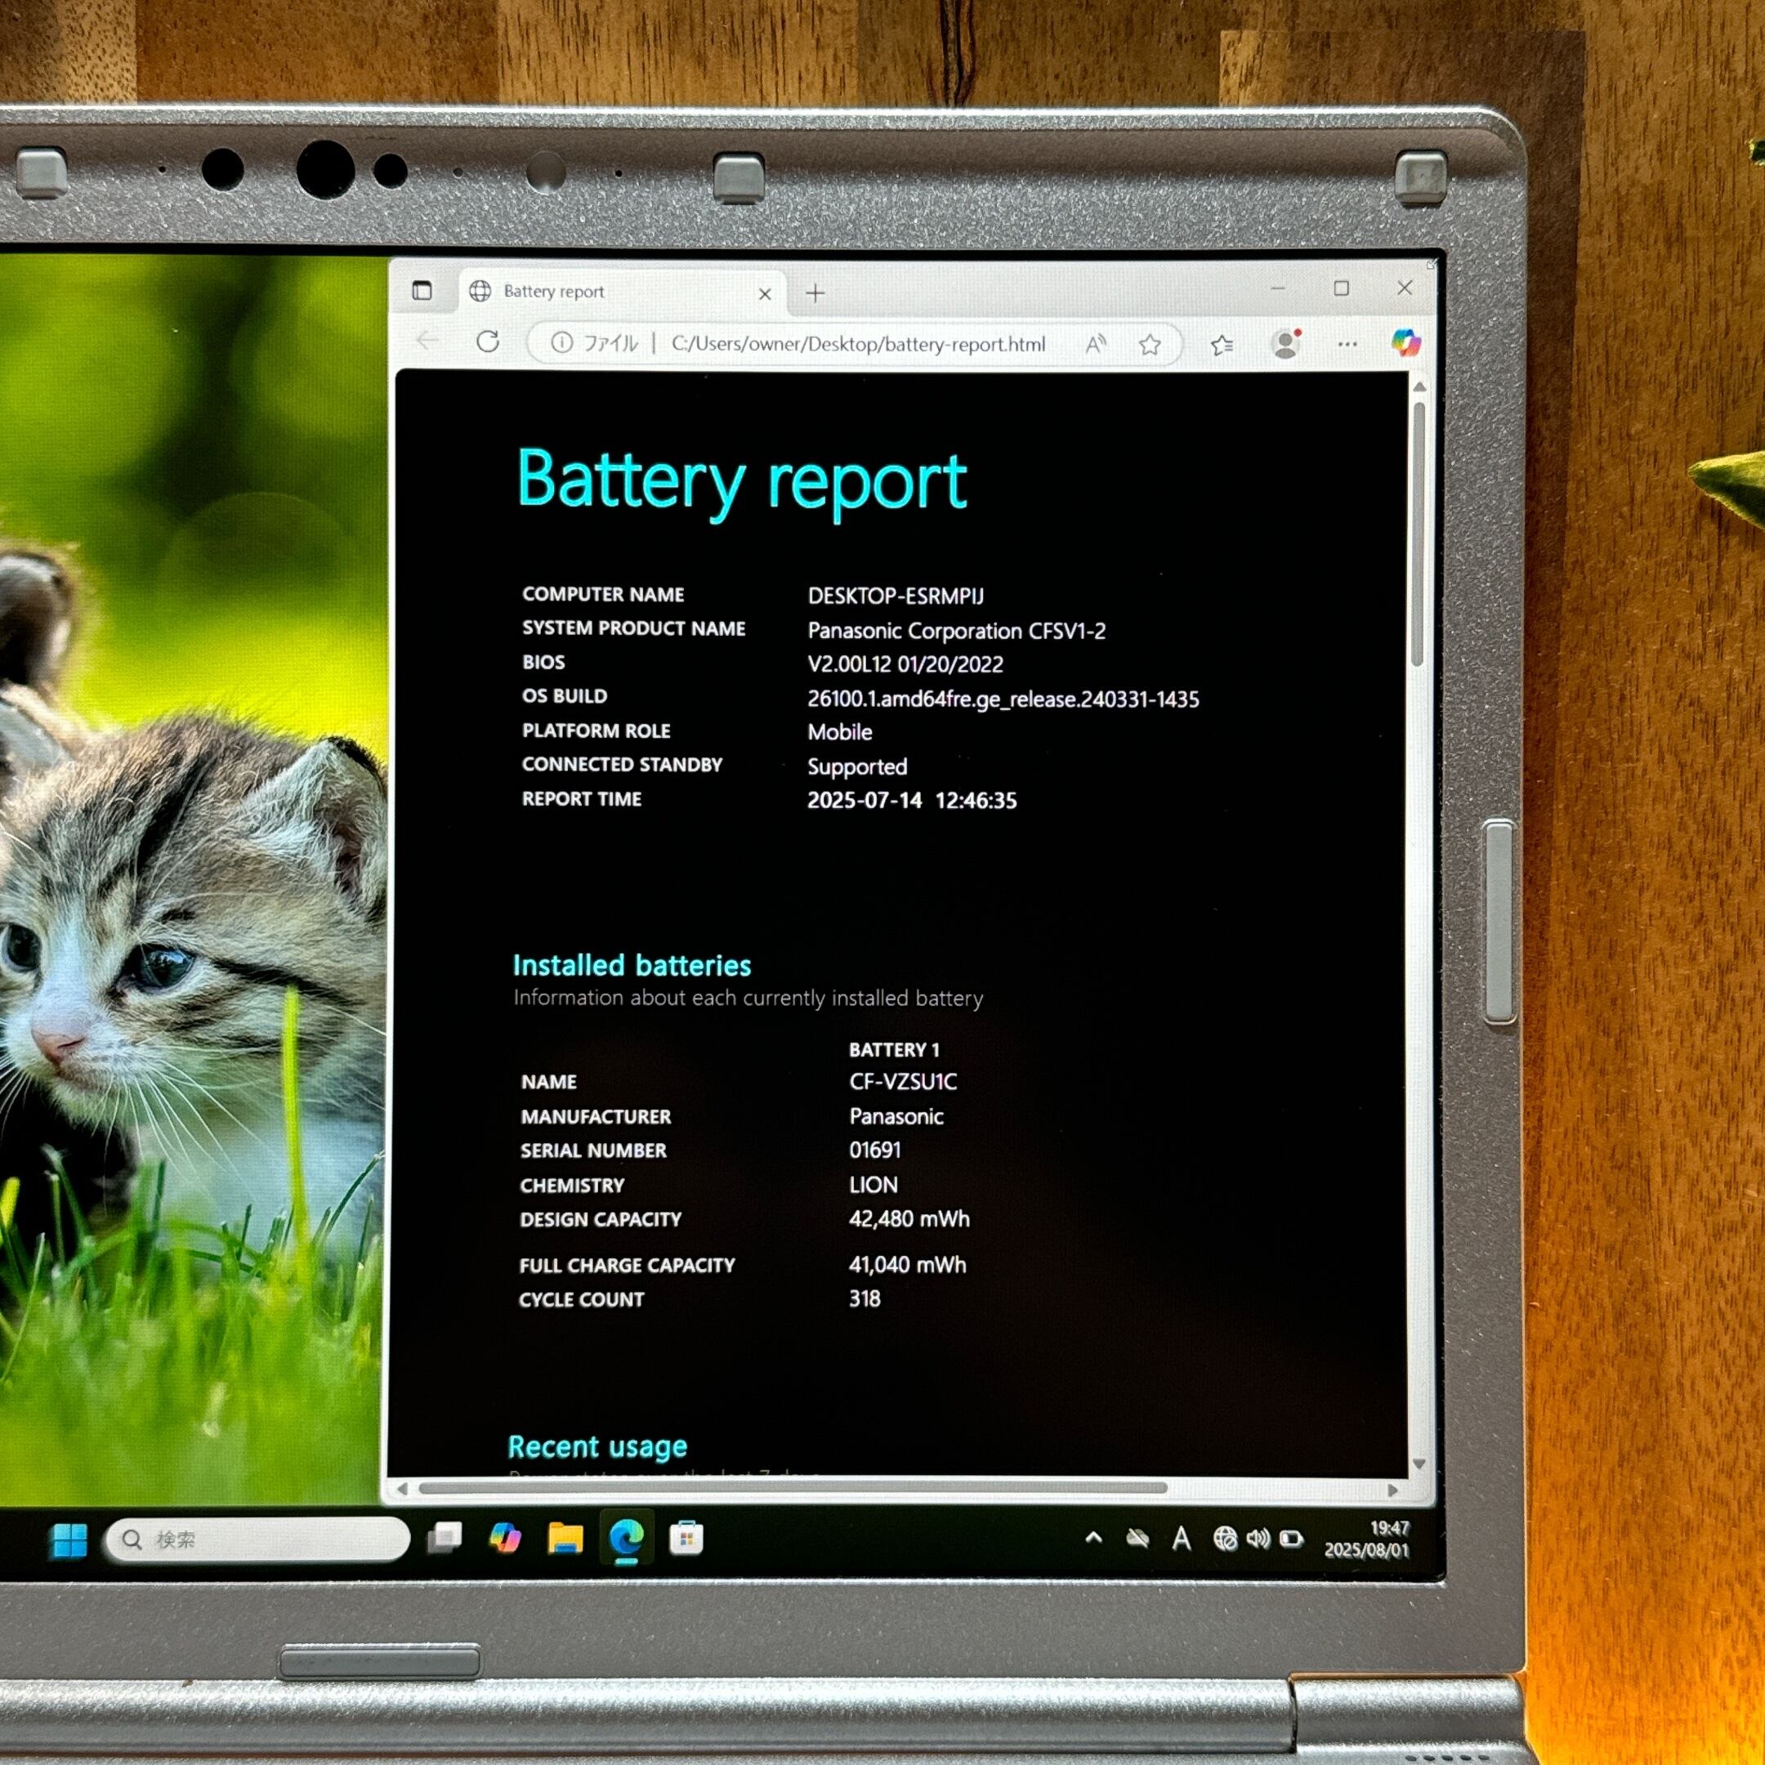Screen dimensions: 1765x1765
Task: Toggle the IME input mode A indicator
Action: 1180,1539
